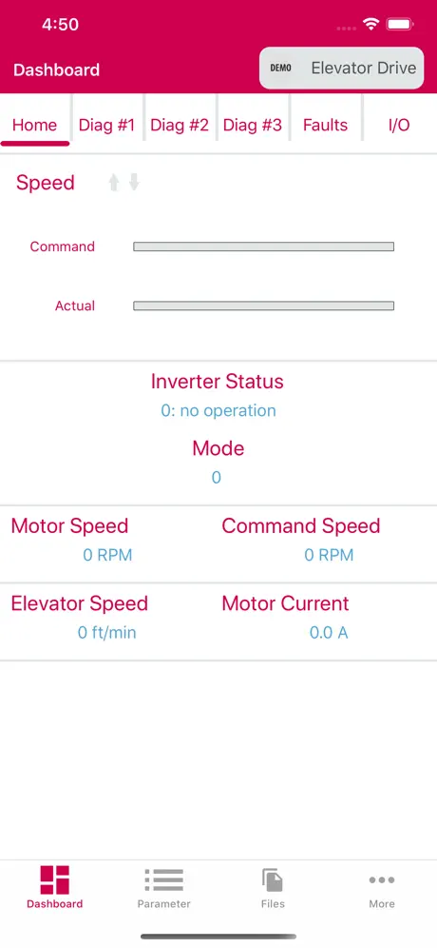
Task: Open the Faults tab
Action: [325, 125]
